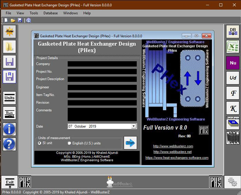Screen dimensions: 241x195
Task: Click into the Comments text box
Action: (102, 114)
